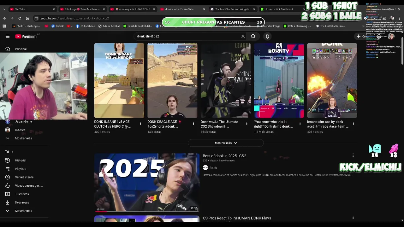Open the Adobe Acrobat bookmark
This screenshot has height=227, width=404.
(x=109, y=26)
